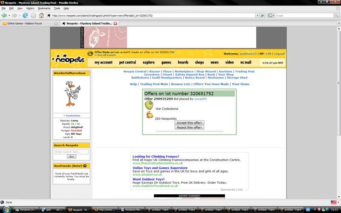Open the Shop Wizard link

pyautogui.click(x=206, y=72)
